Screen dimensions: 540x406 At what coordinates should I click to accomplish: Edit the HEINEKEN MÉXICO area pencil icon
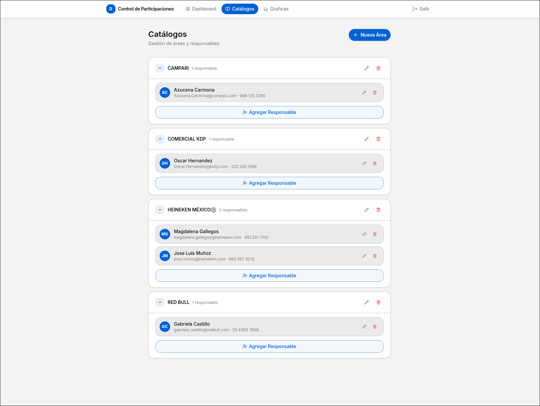[367, 210]
